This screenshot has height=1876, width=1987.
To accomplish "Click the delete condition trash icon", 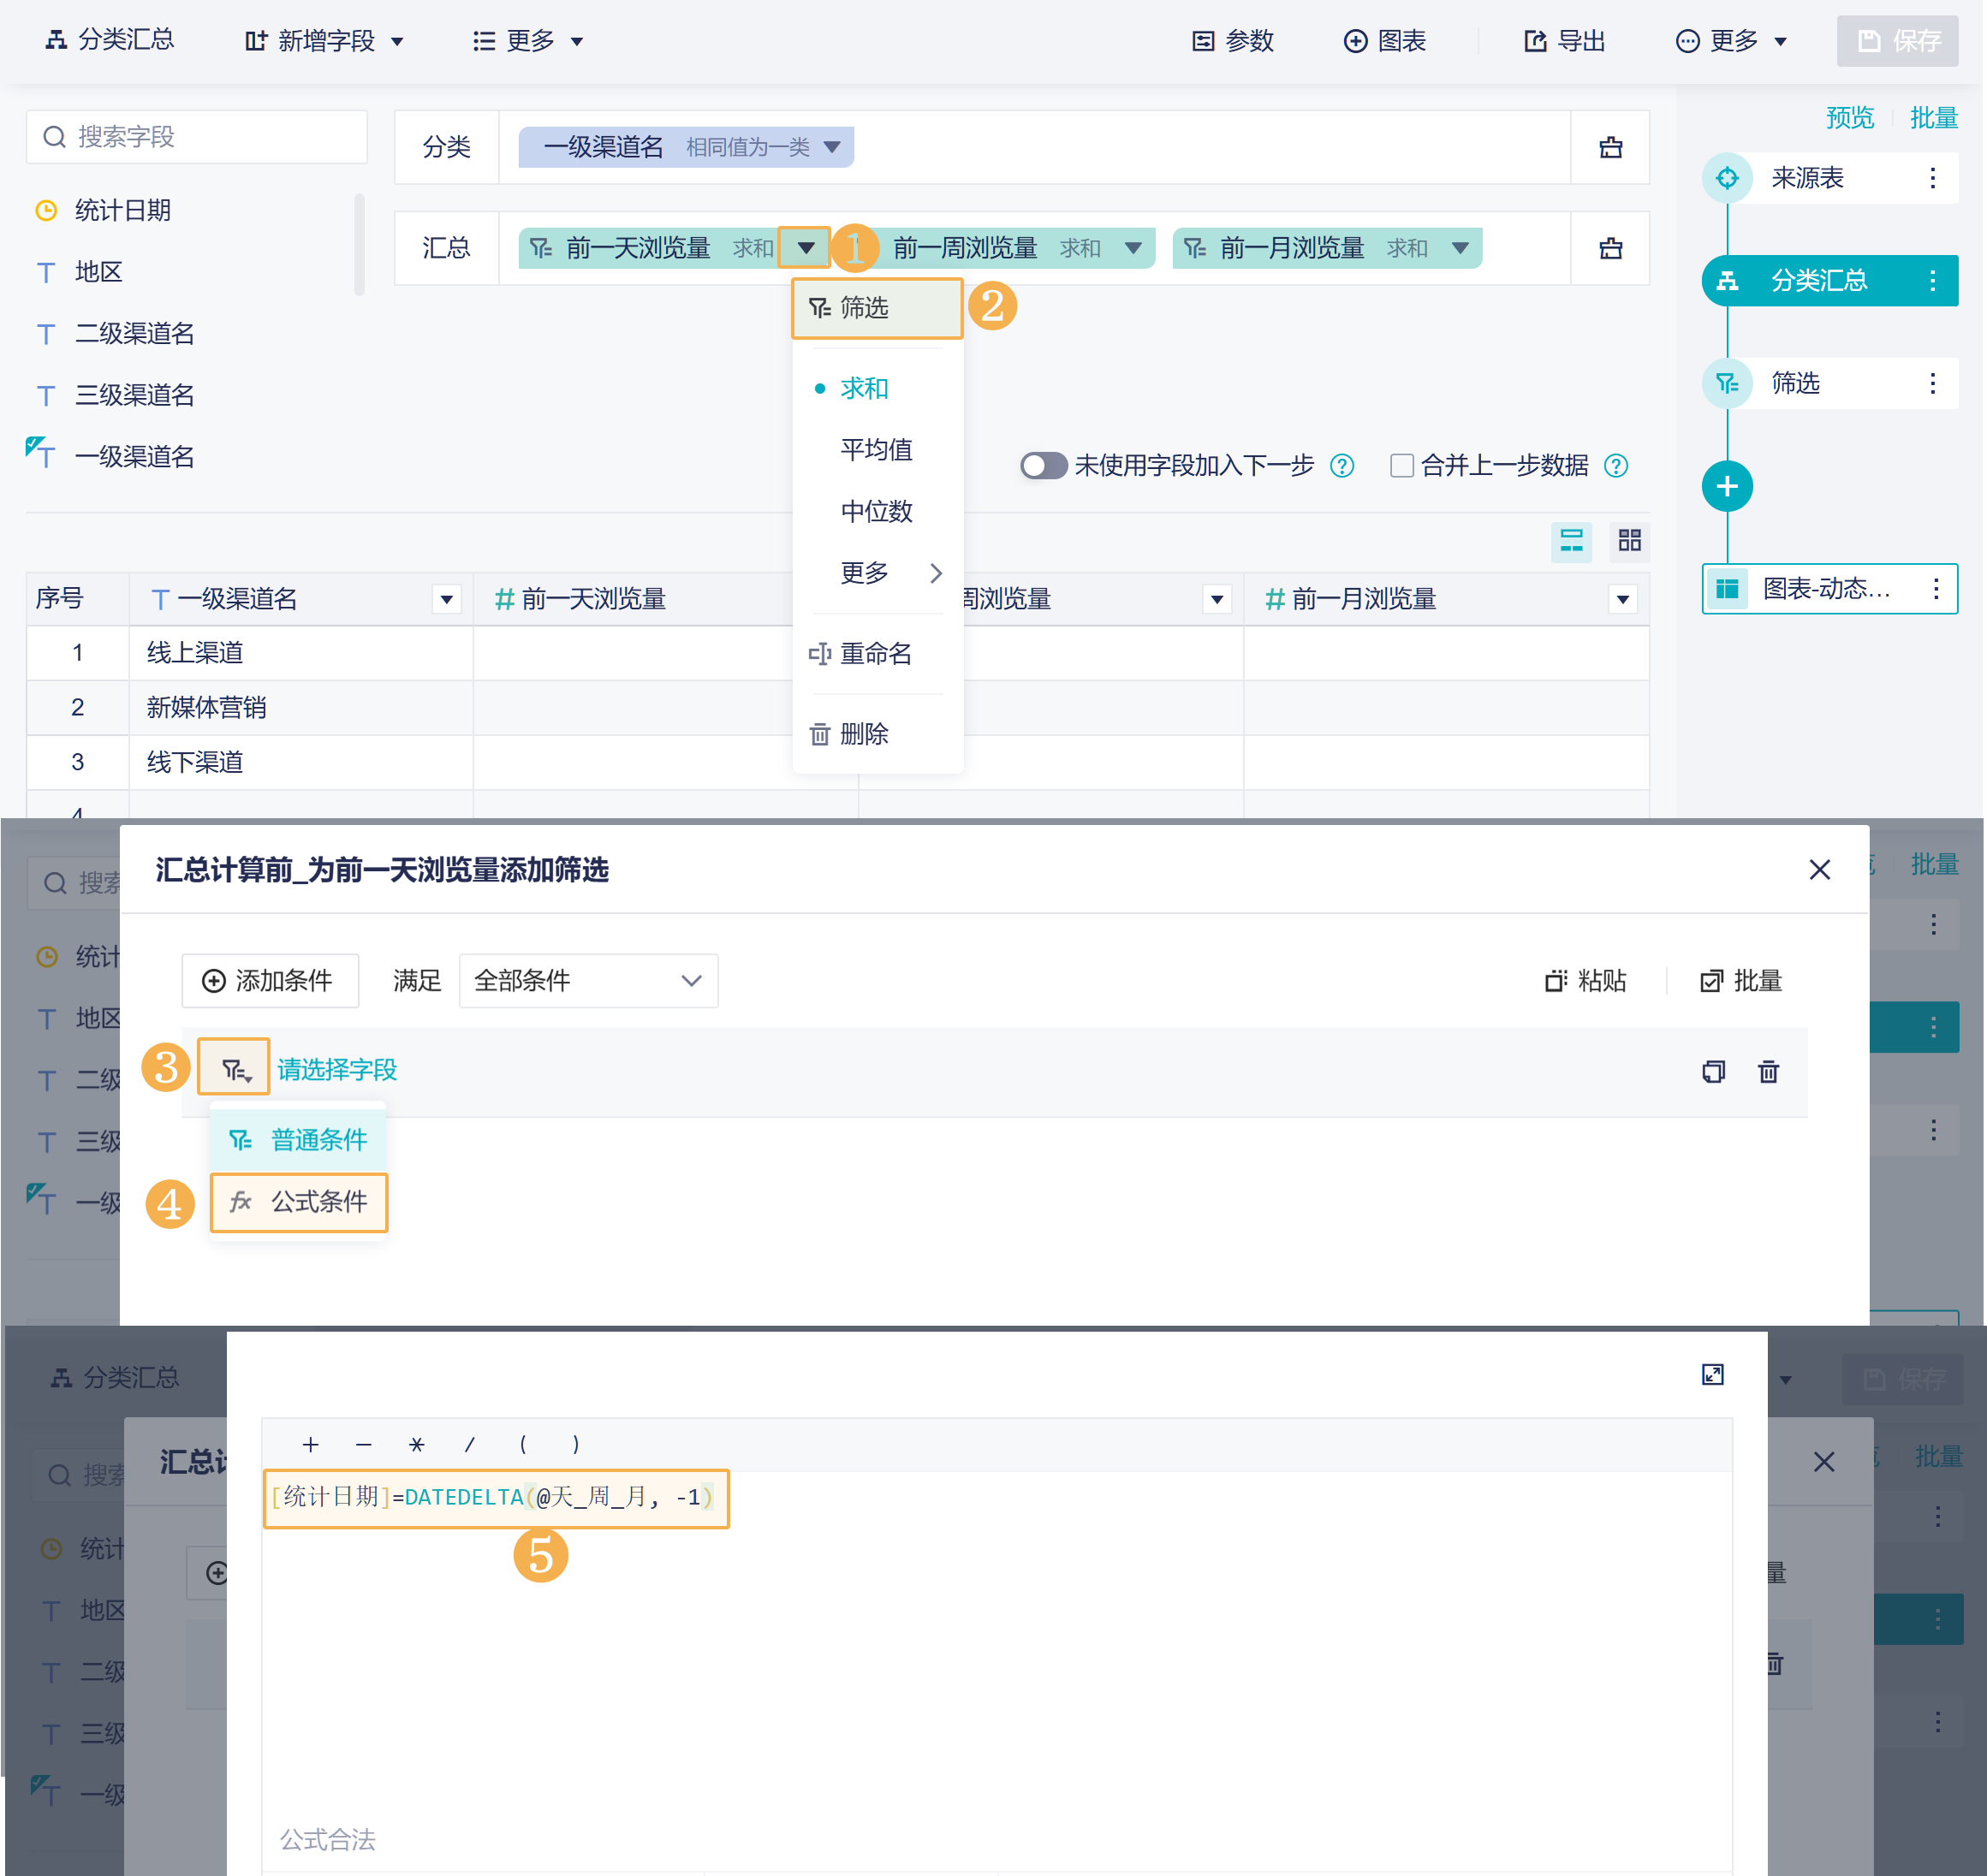I will 1768,1072.
